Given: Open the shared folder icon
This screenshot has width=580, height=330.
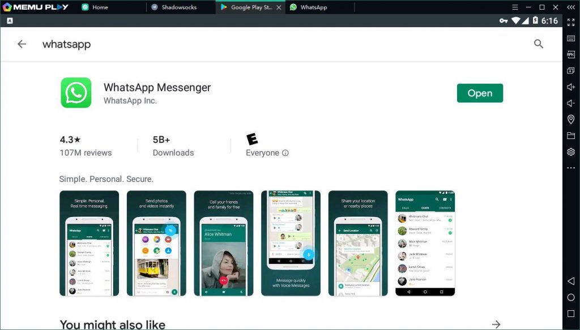Looking at the screenshot, I should [570, 136].
